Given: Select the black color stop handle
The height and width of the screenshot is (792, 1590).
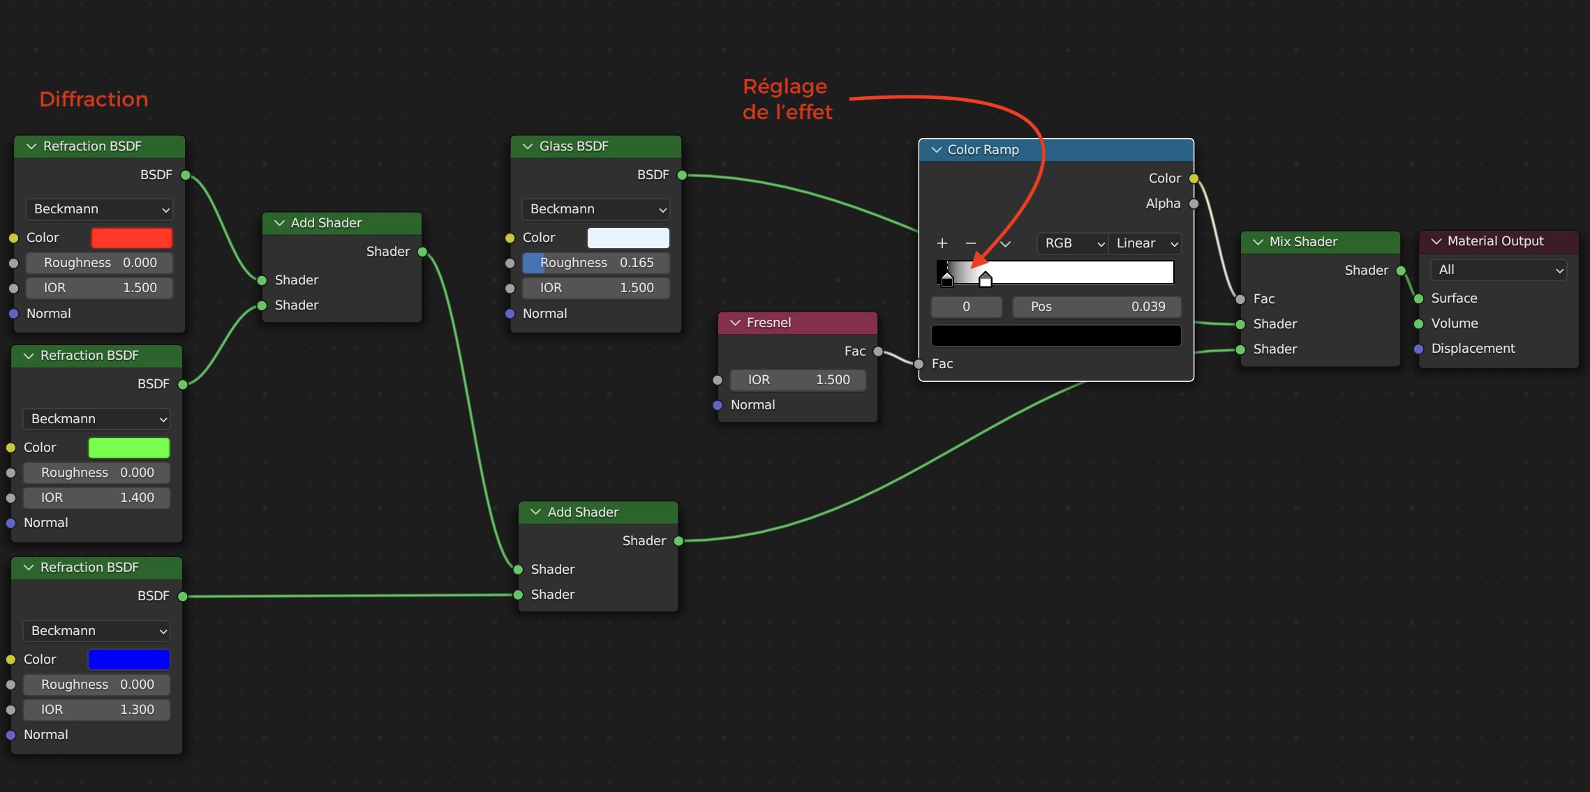Looking at the screenshot, I should [946, 280].
